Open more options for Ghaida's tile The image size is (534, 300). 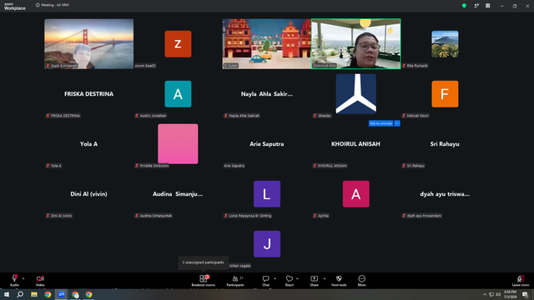397,123
